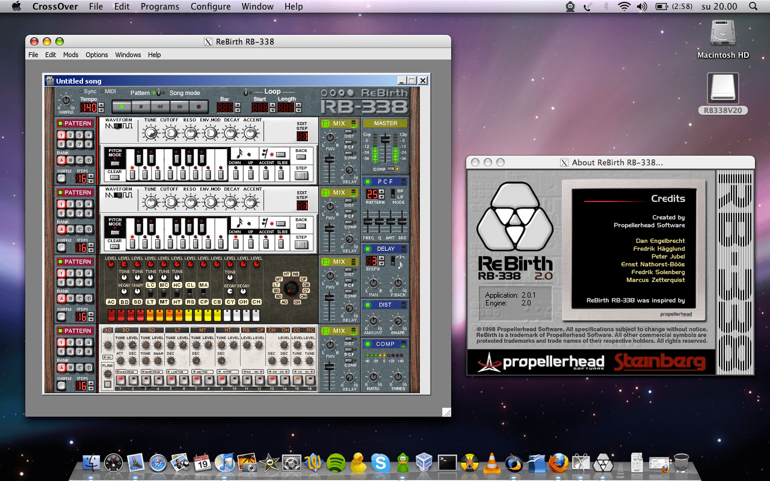Hit the Fast-forward transport button
Screen dimensions: 770x481
coord(180,107)
